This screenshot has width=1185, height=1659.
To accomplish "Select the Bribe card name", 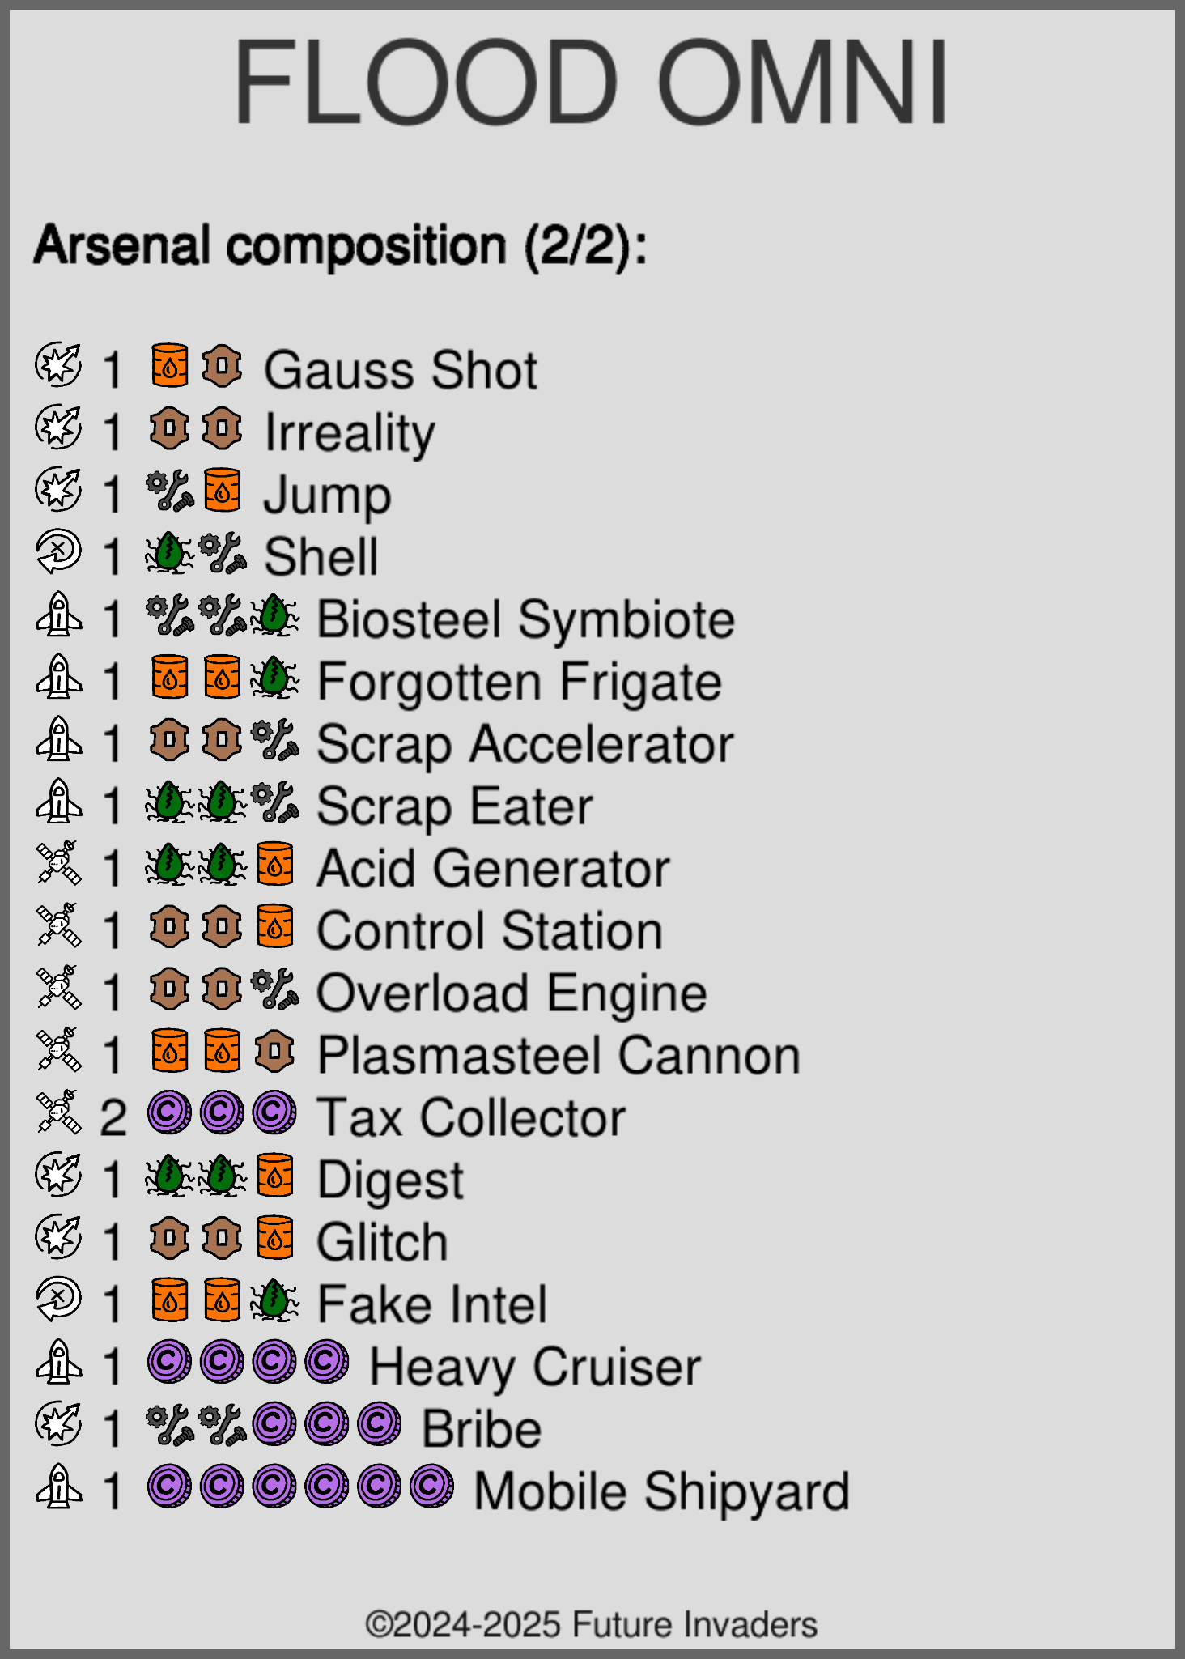I will [x=482, y=1429].
